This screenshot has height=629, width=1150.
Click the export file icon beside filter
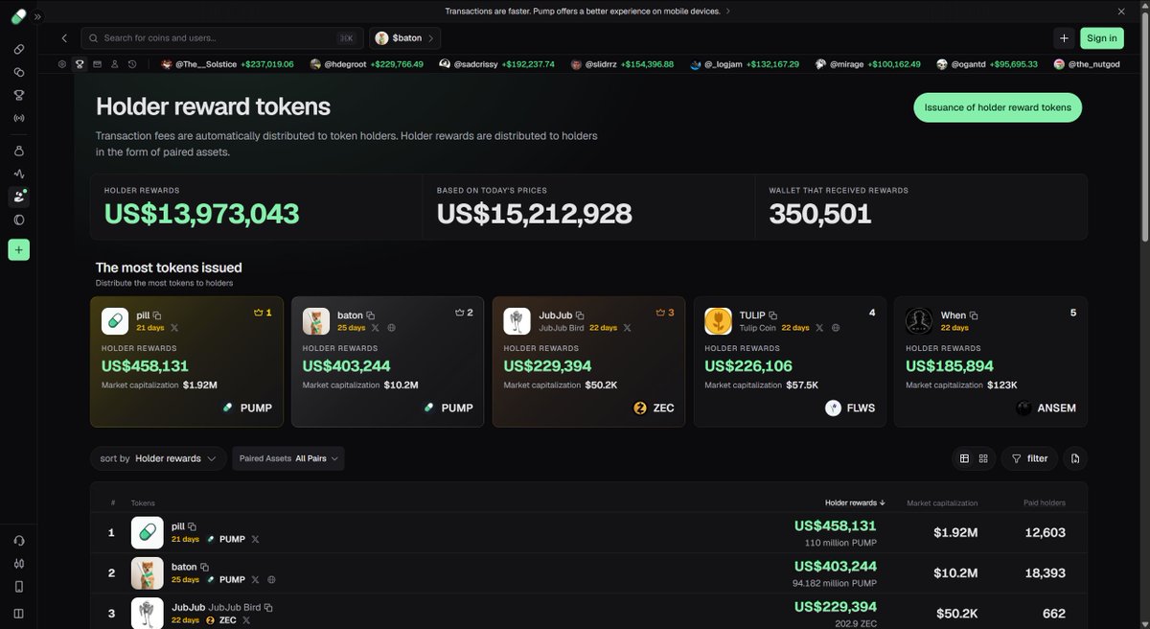[1075, 458]
